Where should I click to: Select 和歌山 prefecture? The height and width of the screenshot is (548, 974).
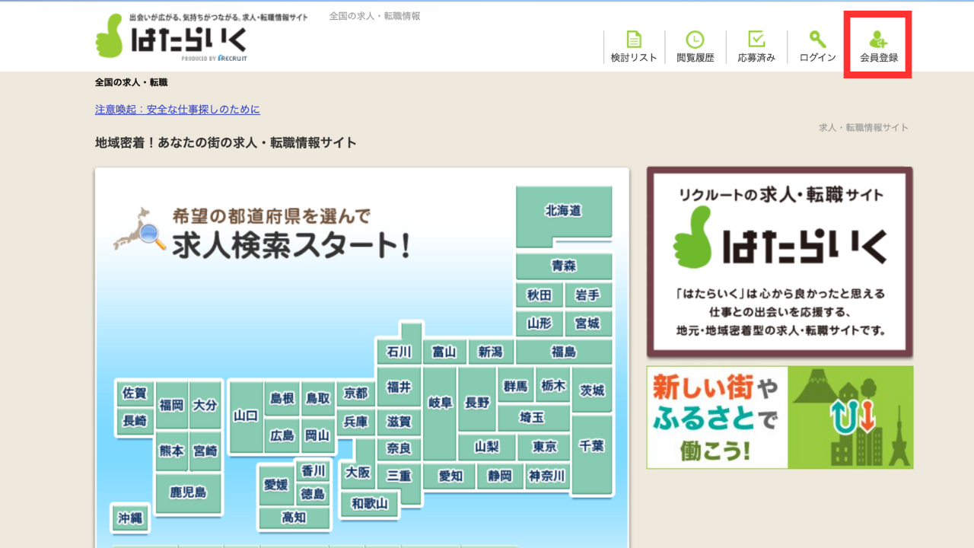(370, 504)
